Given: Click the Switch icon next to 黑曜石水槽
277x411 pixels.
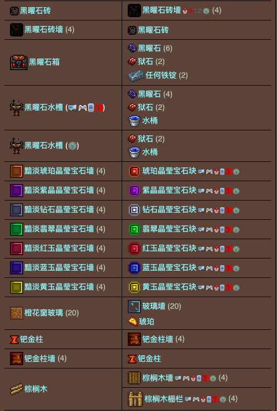Looking at the screenshot, I should (x=98, y=108).
